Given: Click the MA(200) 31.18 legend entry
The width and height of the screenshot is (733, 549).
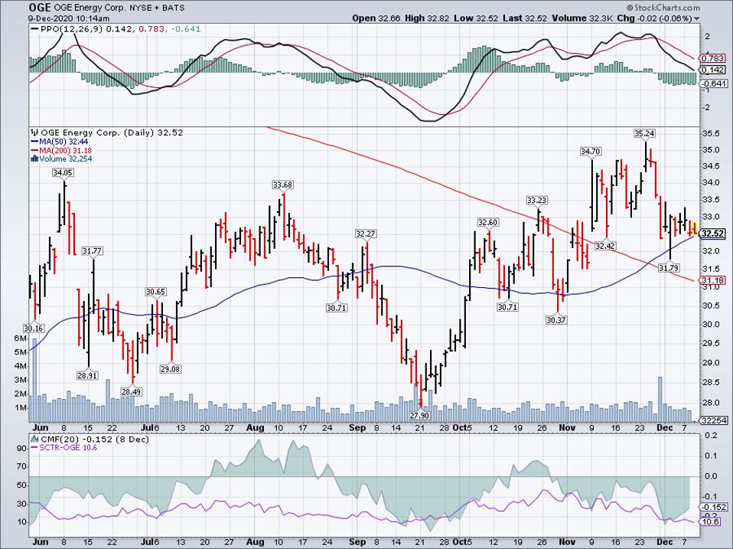Looking at the screenshot, I should (x=61, y=151).
